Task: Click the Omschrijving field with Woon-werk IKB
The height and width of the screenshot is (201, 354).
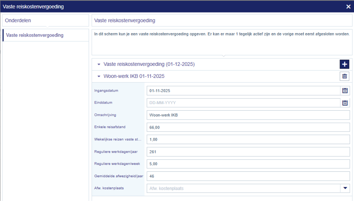Action: pyautogui.click(x=248, y=115)
